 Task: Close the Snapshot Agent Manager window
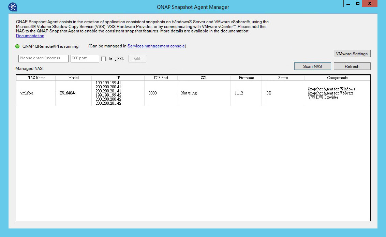point(370,3)
